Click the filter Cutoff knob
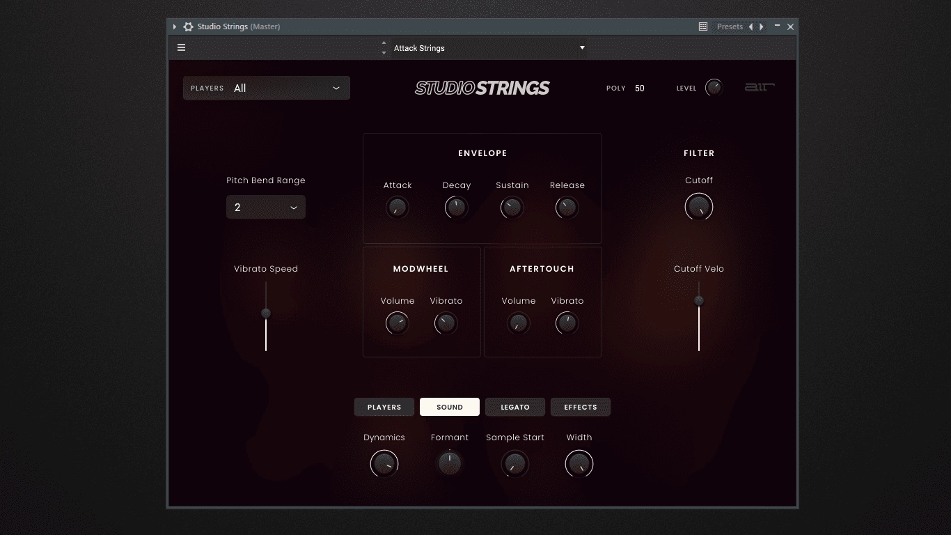 click(x=699, y=207)
